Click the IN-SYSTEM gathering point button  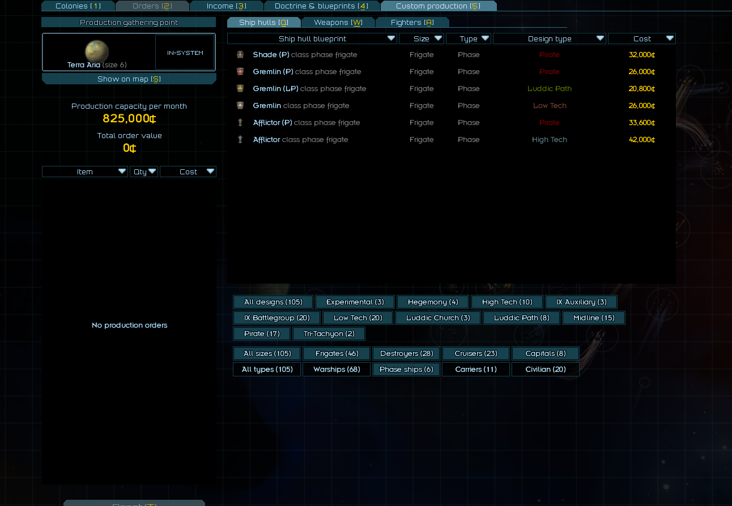pyautogui.click(x=185, y=53)
